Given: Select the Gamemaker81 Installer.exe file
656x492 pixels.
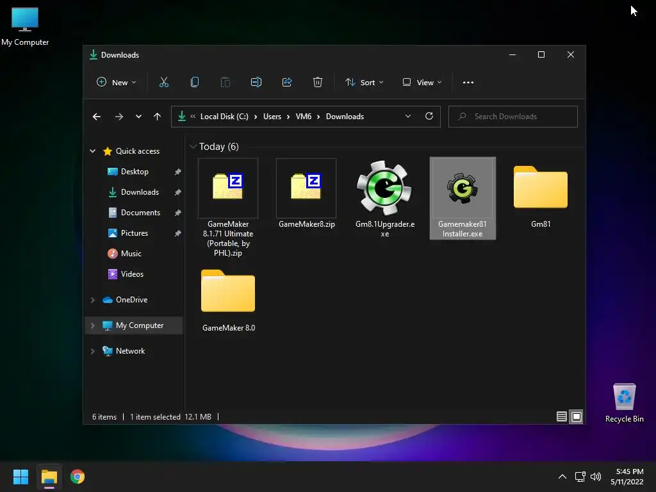Looking at the screenshot, I should 463,199.
